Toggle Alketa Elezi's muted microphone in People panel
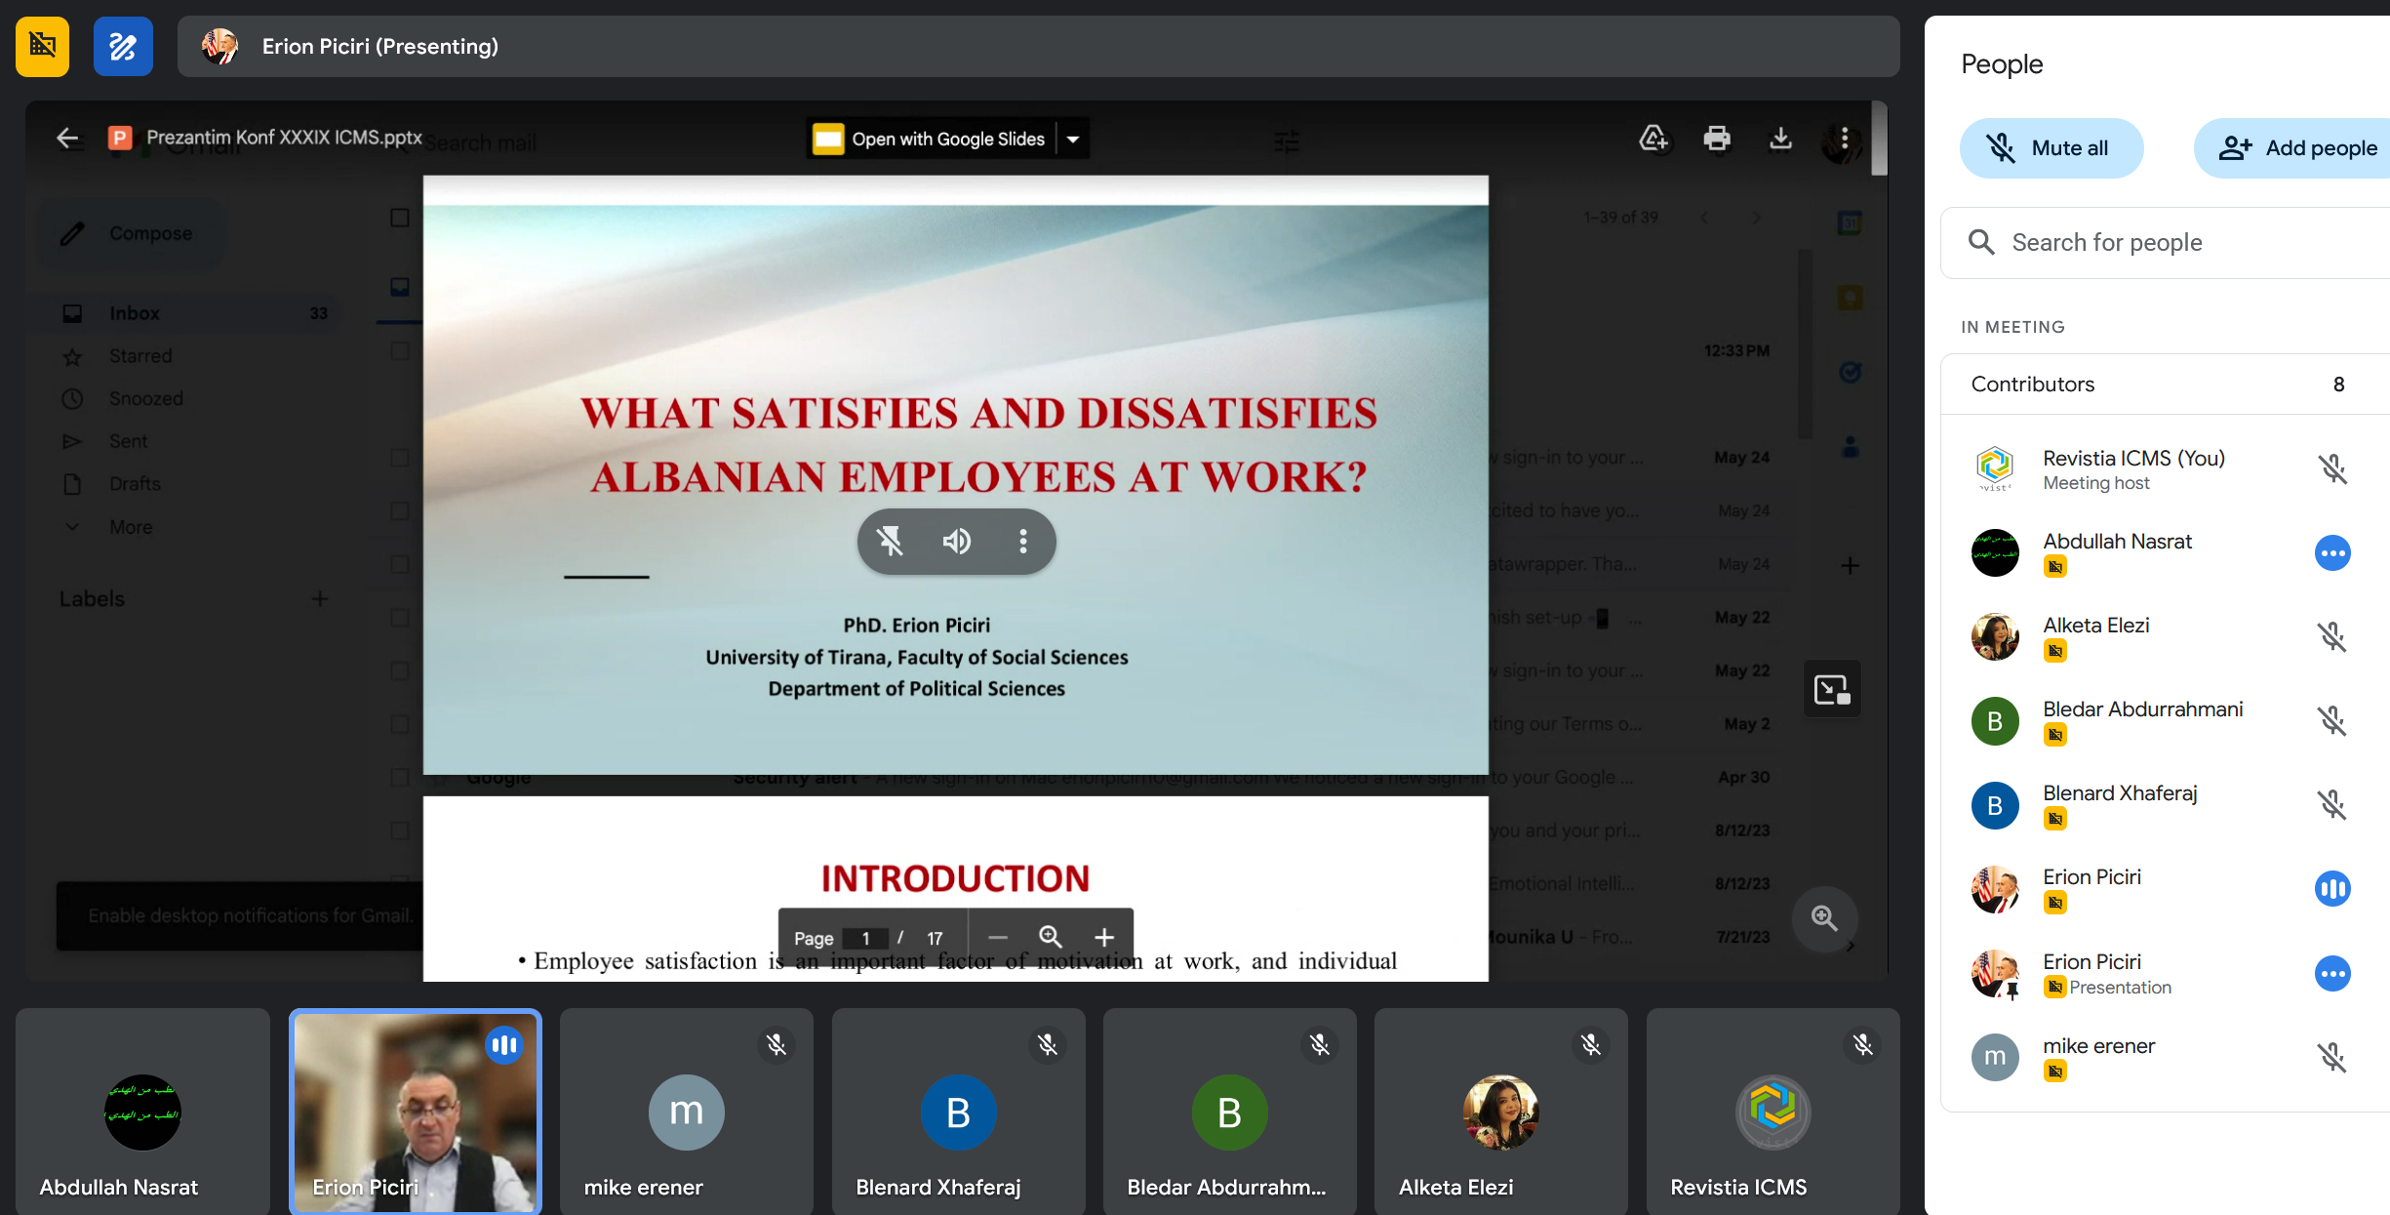This screenshot has height=1215, width=2390. [x=2331, y=637]
